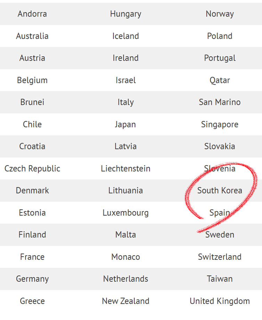Screen dimensions: 262x320
Task: Select San Marino in the table
Action: [x=220, y=102]
